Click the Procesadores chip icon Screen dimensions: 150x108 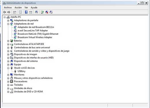[x=12, y=81]
